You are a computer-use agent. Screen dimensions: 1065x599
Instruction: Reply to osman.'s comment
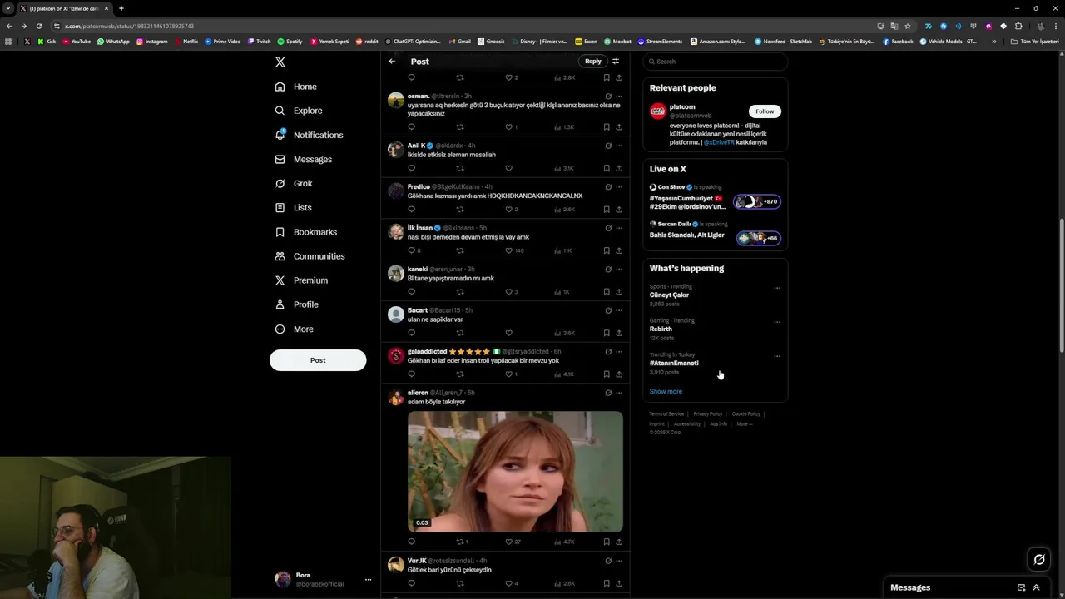(411, 127)
